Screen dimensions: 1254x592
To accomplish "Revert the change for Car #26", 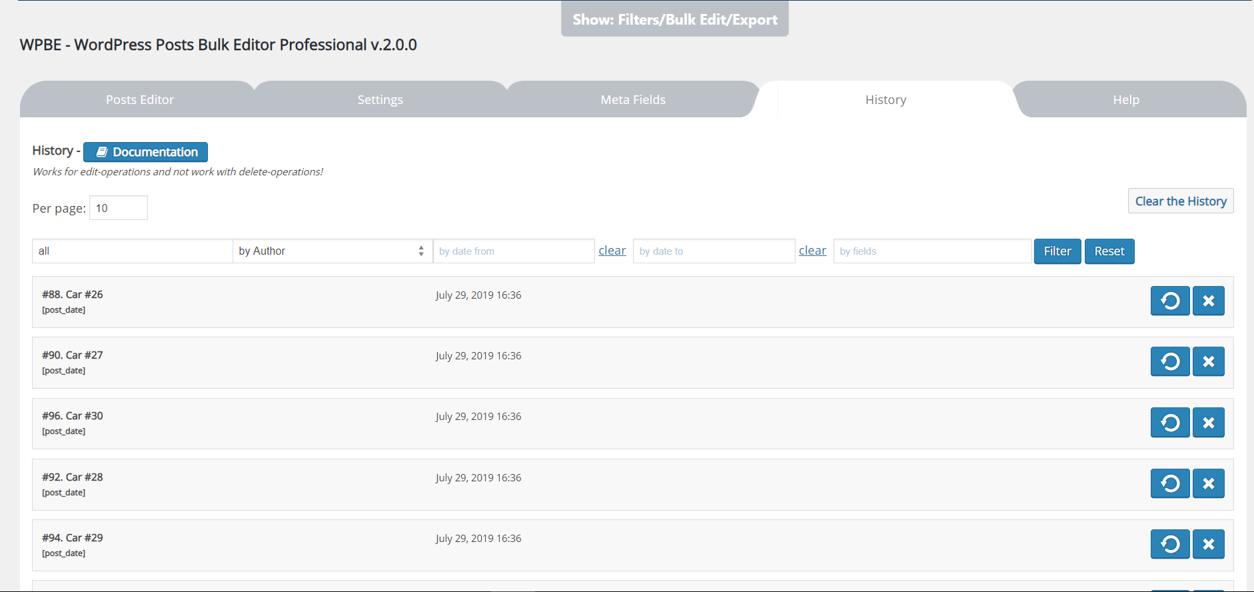I will [1169, 301].
